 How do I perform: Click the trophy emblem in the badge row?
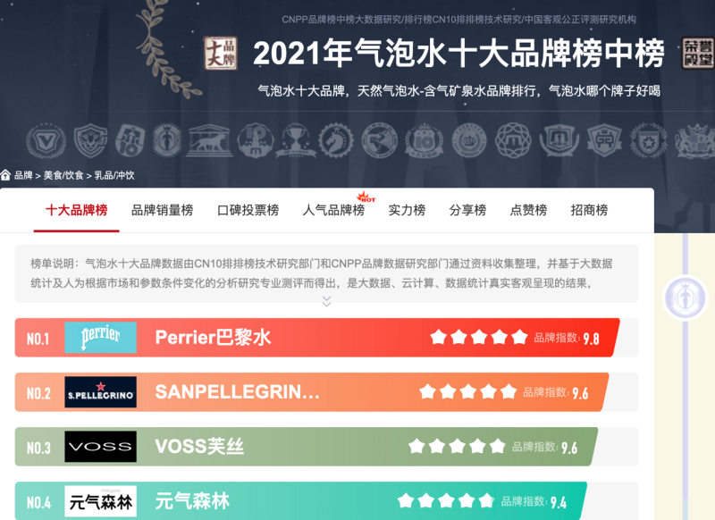click(295, 141)
